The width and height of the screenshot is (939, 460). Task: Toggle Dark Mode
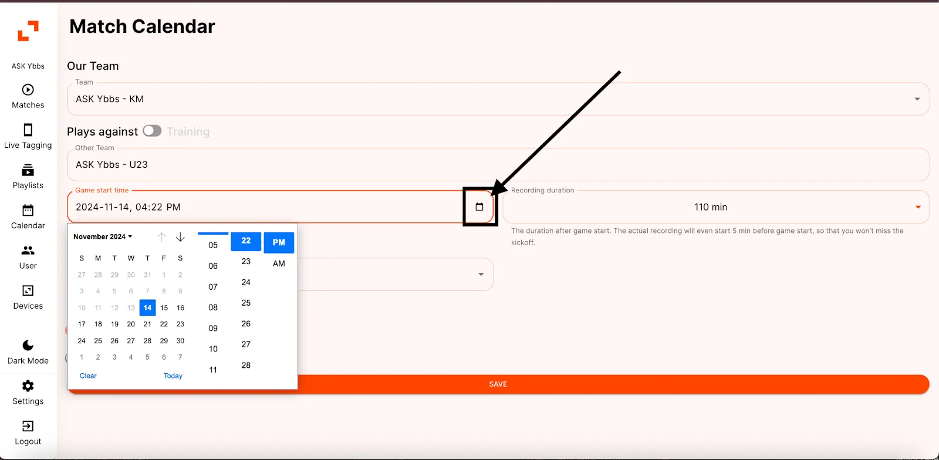point(28,353)
